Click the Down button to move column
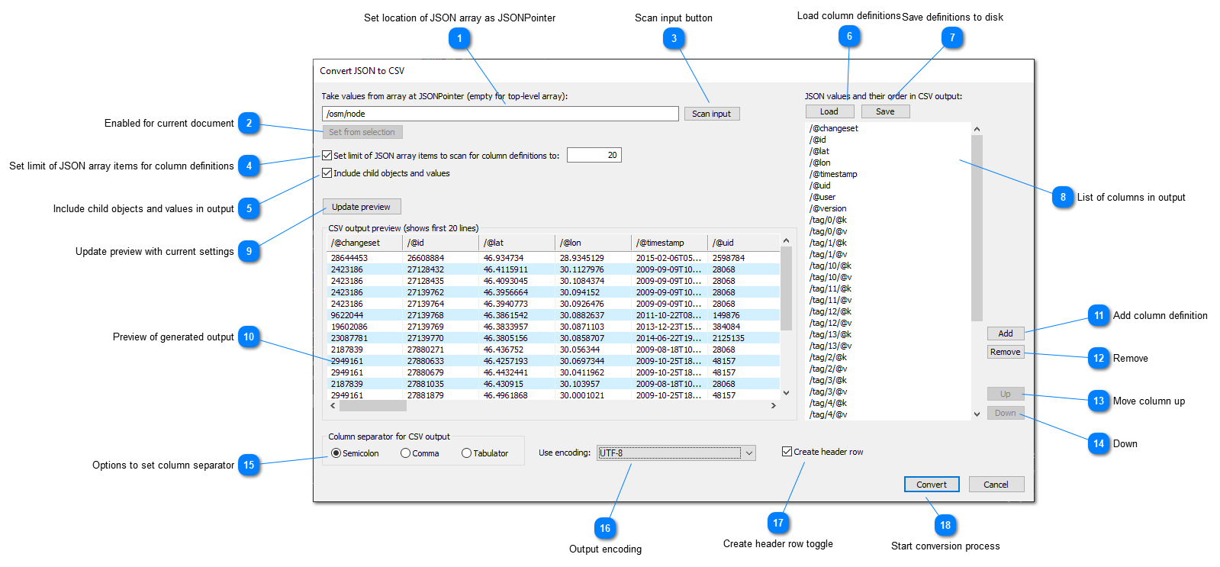This screenshot has height=567, width=1220. (x=1006, y=413)
